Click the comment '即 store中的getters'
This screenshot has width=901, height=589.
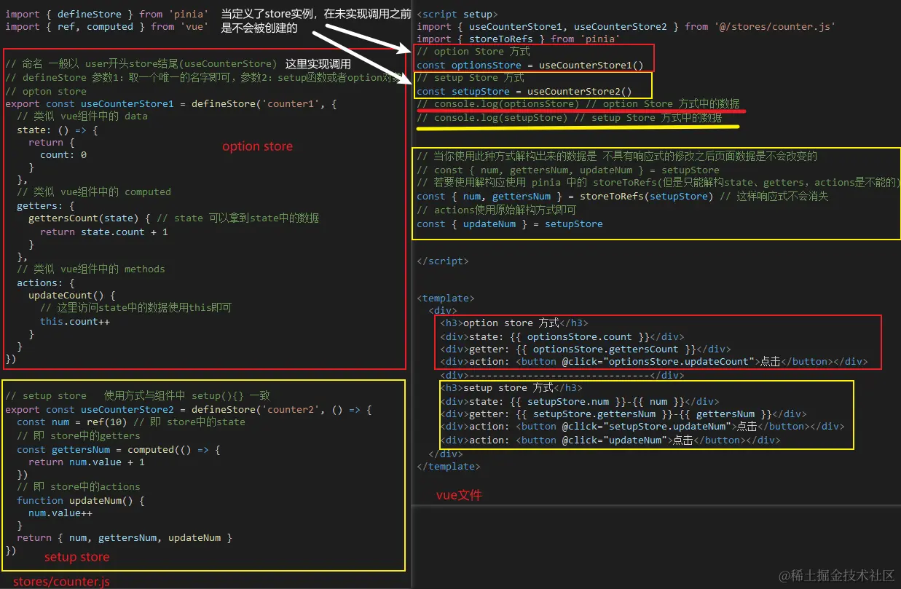tap(78, 436)
